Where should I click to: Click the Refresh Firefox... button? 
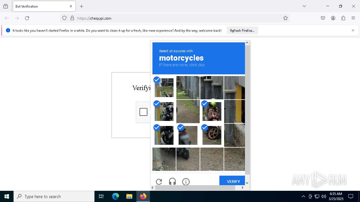pos(242,30)
